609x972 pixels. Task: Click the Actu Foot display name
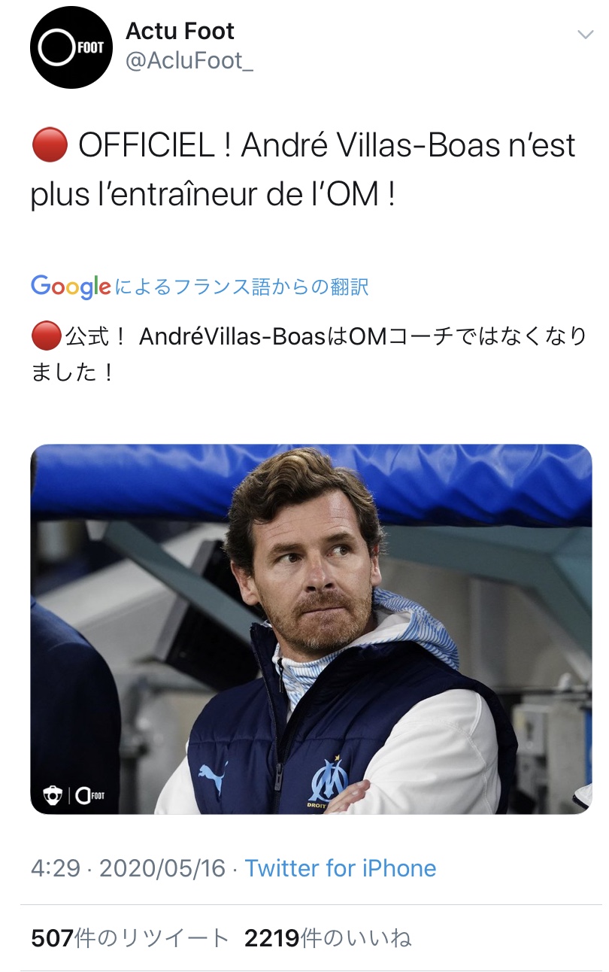coord(180,31)
